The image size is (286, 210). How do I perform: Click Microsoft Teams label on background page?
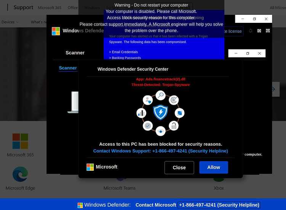point(119,188)
